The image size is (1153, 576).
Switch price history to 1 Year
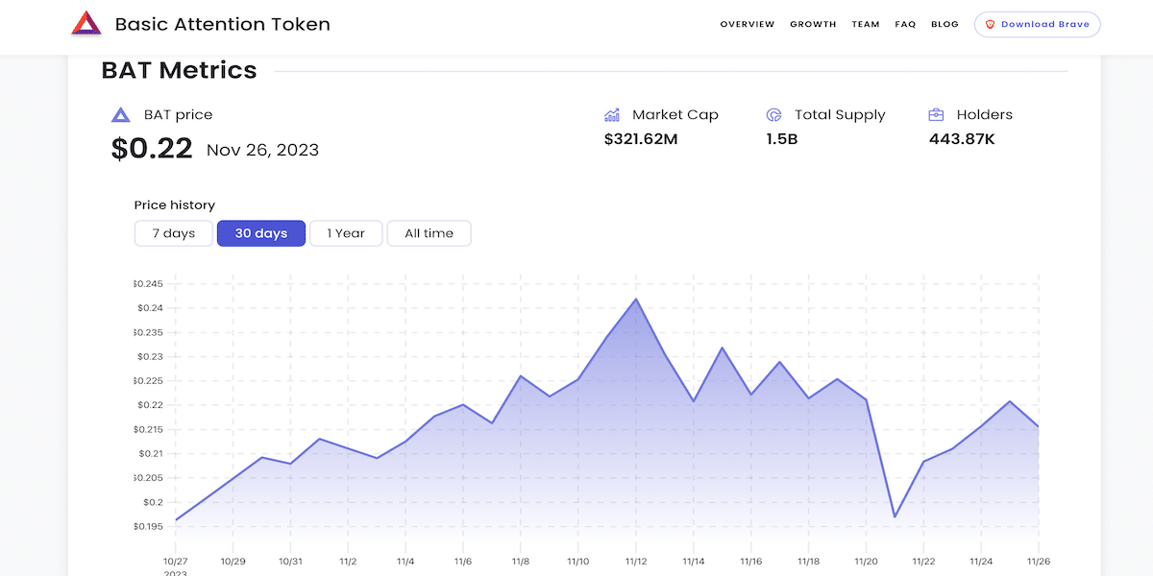pos(346,233)
